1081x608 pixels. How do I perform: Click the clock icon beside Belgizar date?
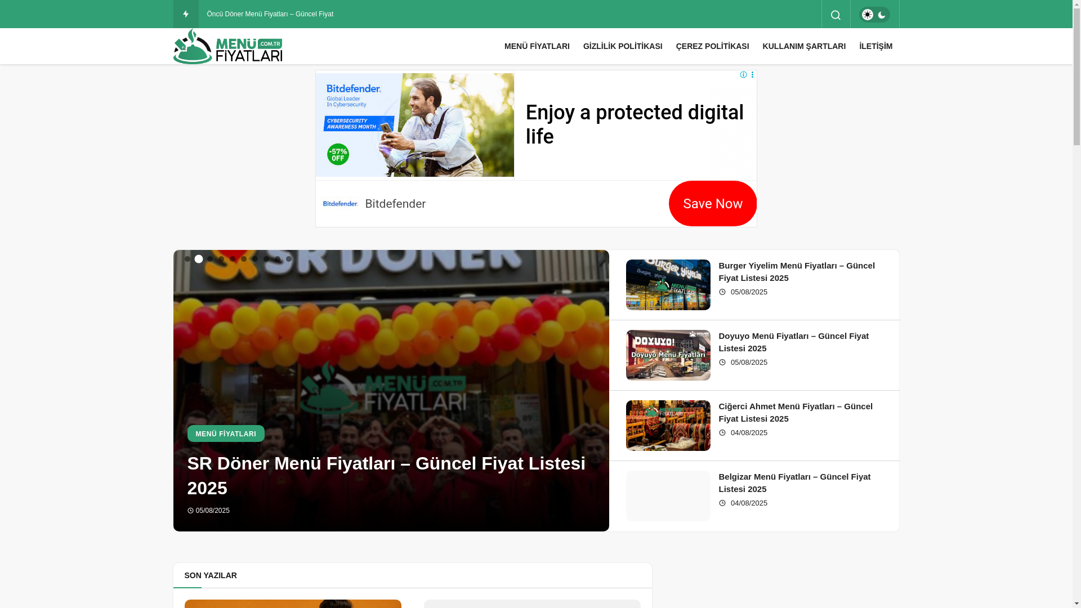click(x=722, y=503)
